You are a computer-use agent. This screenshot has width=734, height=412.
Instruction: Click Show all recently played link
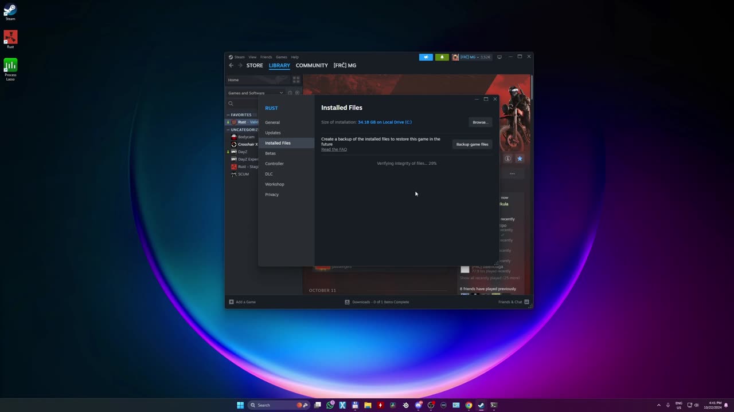pos(490,278)
